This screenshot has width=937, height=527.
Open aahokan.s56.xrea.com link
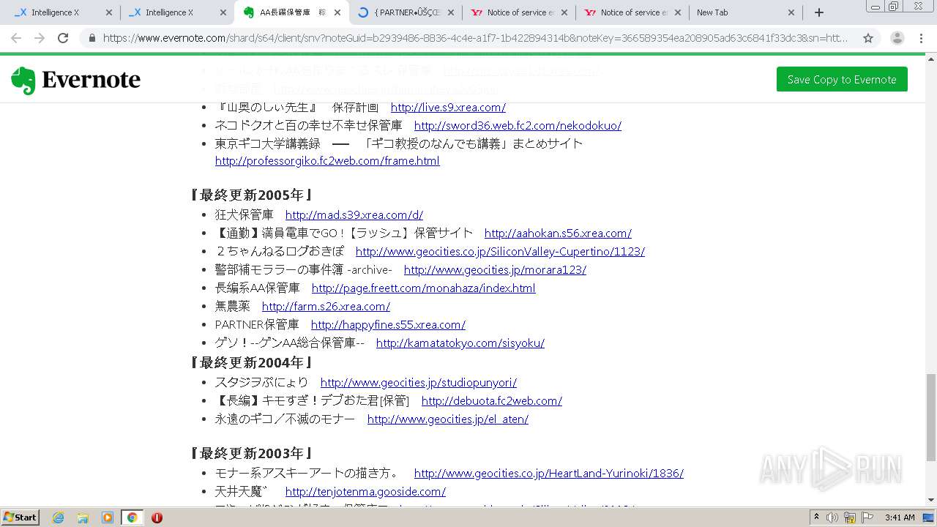[558, 233]
